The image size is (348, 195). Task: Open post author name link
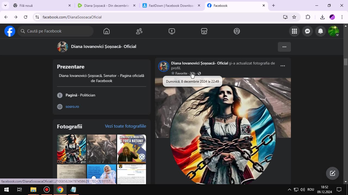(x=200, y=63)
